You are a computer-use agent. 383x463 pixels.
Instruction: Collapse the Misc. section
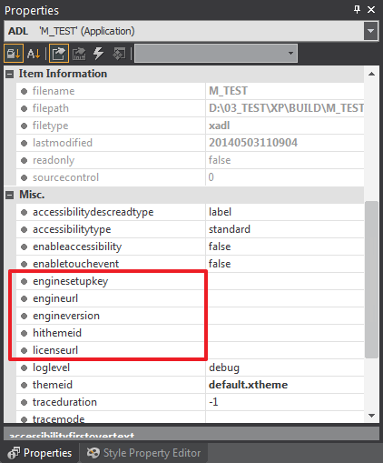click(x=10, y=195)
